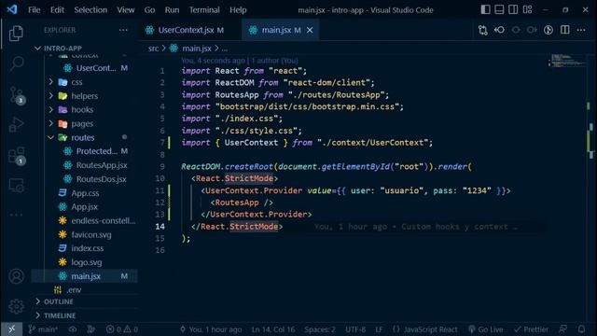The height and width of the screenshot is (336, 597).
Task: Change indentation Spaces: 2
Action: pos(320,329)
